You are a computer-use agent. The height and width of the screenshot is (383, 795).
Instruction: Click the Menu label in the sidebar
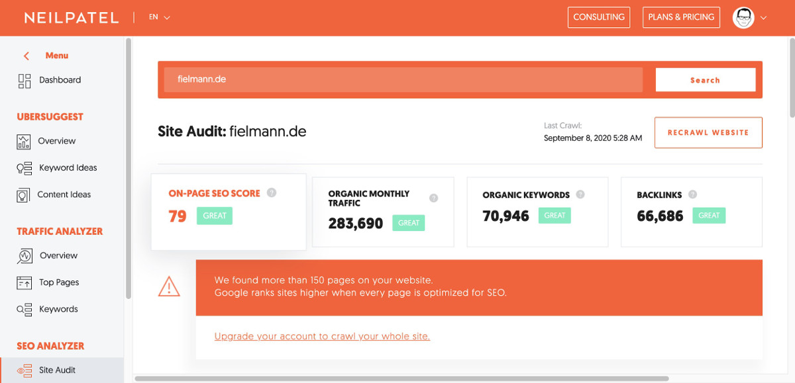point(57,56)
